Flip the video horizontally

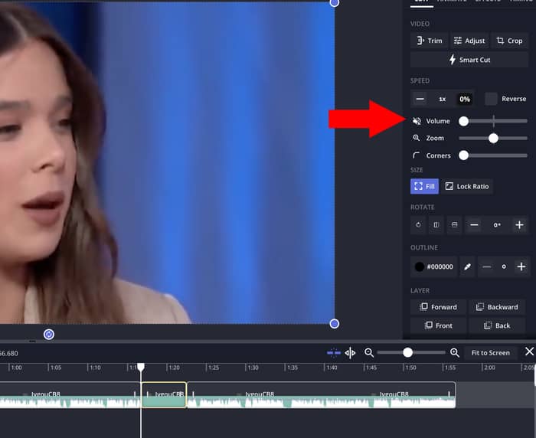coord(436,225)
